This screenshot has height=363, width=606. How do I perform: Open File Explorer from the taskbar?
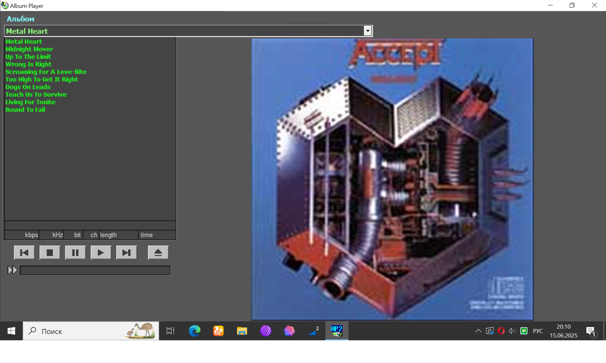[x=242, y=331]
